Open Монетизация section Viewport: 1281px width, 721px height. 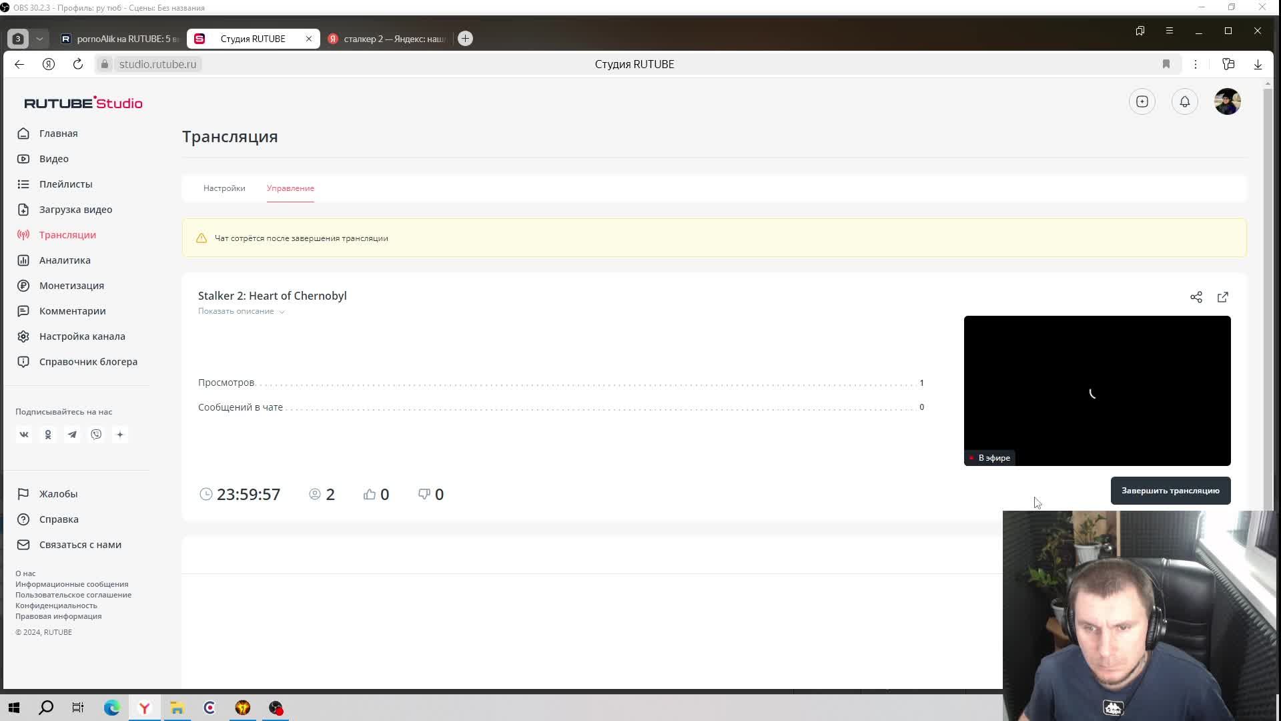pos(71,286)
